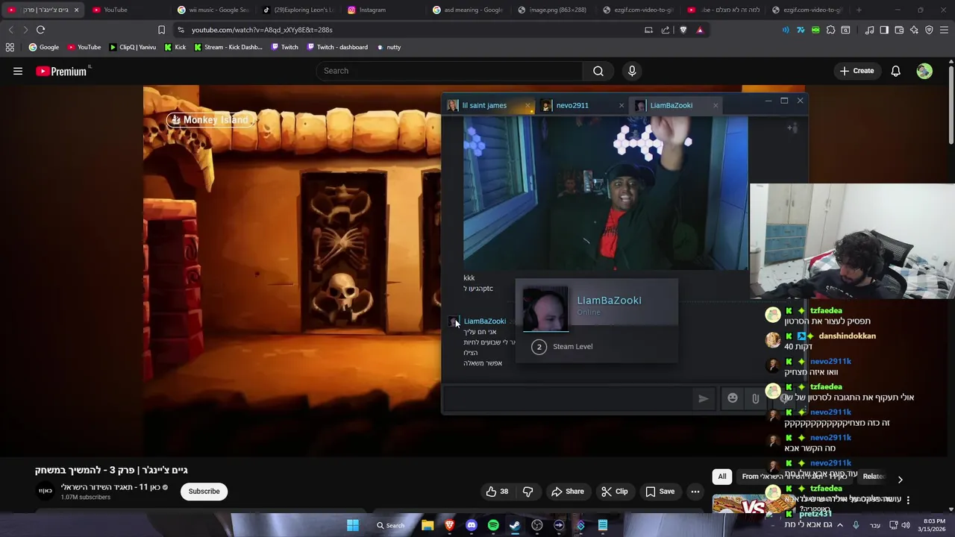Click the browser address bar URL
This screenshot has height=537, width=955.
point(261,30)
